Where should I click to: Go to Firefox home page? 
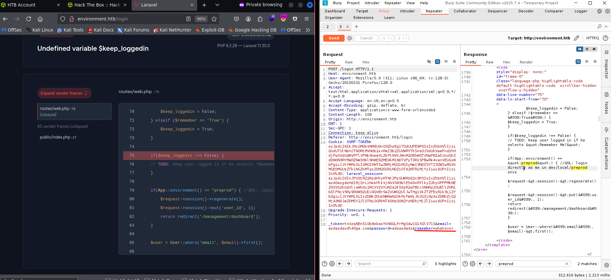pyautogui.click(x=40, y=19)
